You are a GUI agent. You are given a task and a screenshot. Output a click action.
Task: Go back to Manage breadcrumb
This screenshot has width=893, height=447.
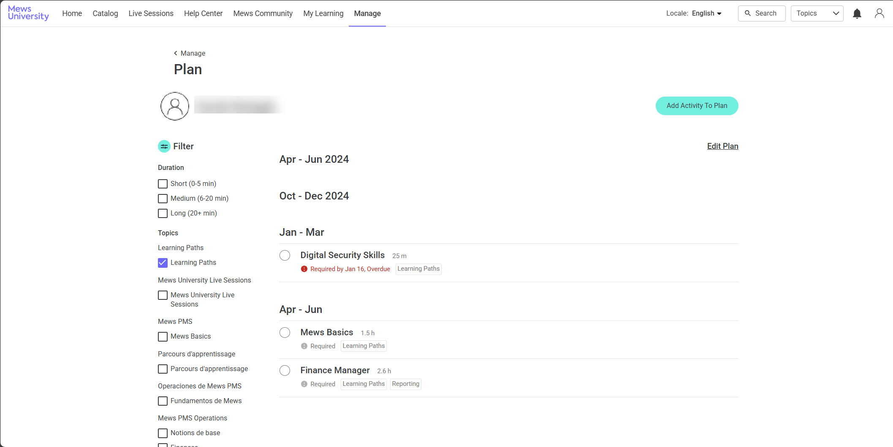[193, 53]
